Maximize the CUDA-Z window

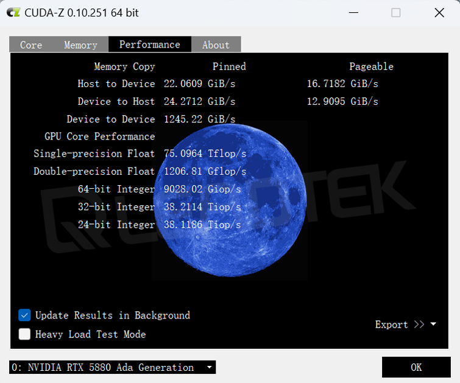(x=396, y=13)
